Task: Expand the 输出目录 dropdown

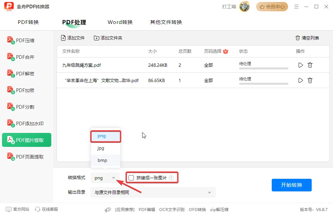Action: coord(153,192)
